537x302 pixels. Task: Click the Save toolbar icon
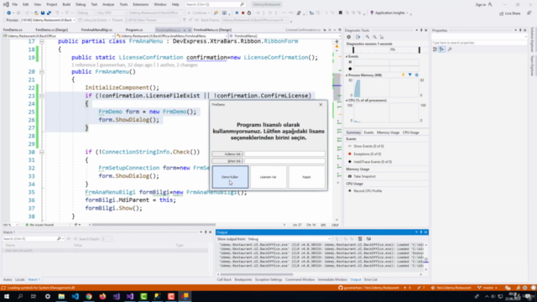(43, 13)
